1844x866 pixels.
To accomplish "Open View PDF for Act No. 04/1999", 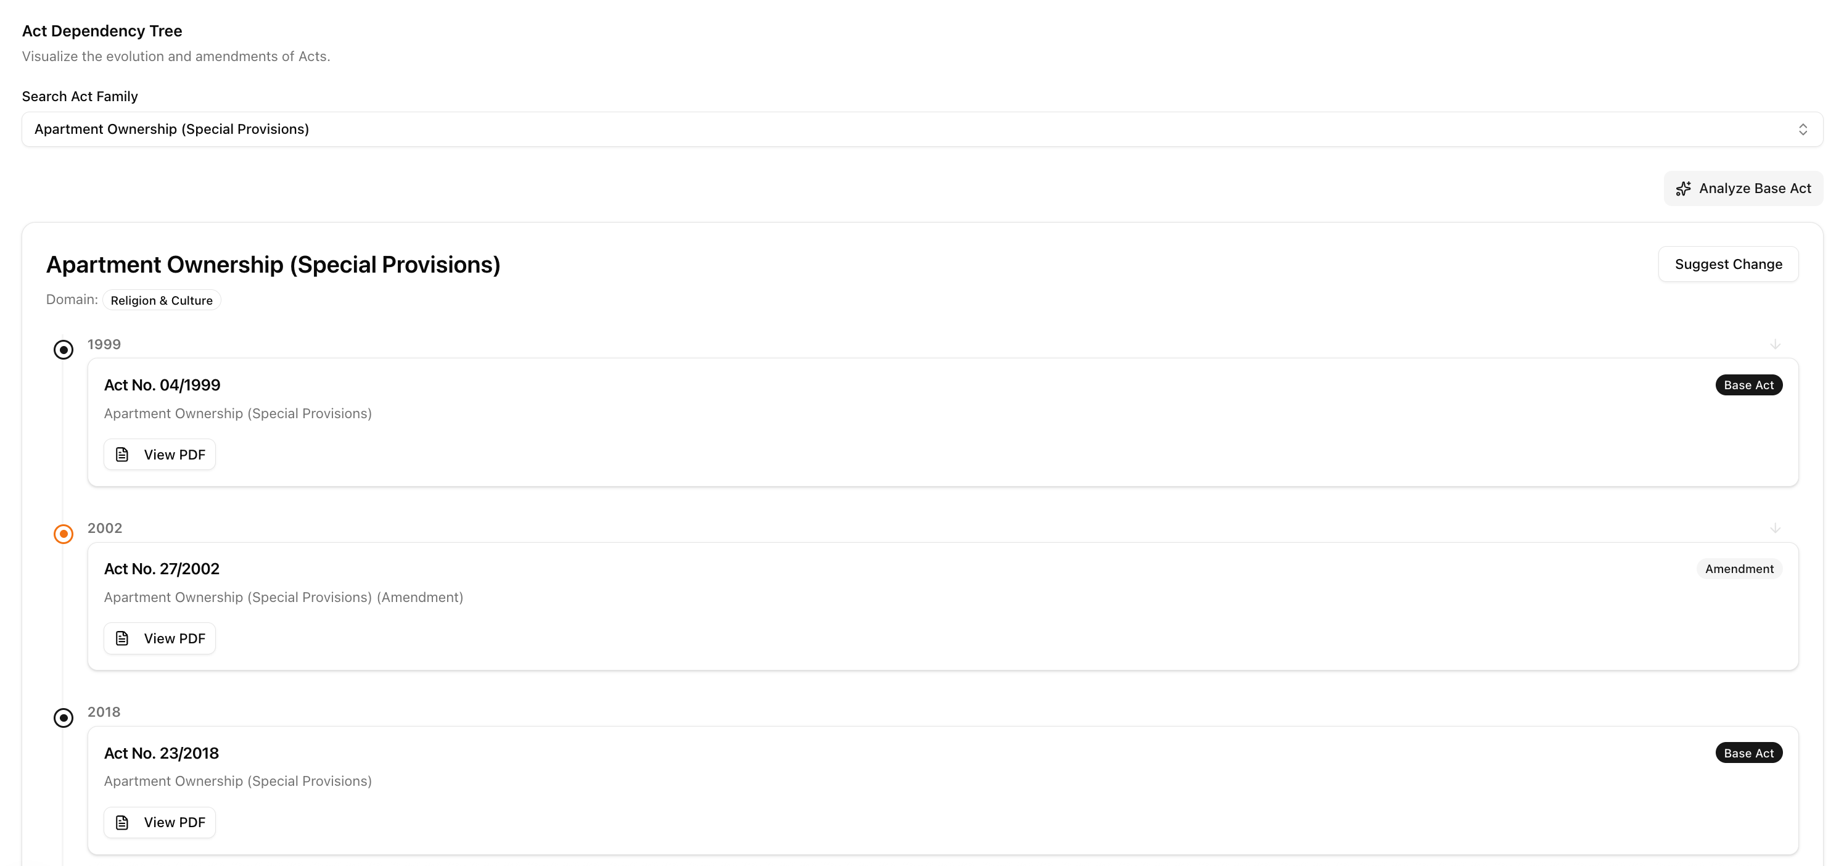I will [160, 455].
